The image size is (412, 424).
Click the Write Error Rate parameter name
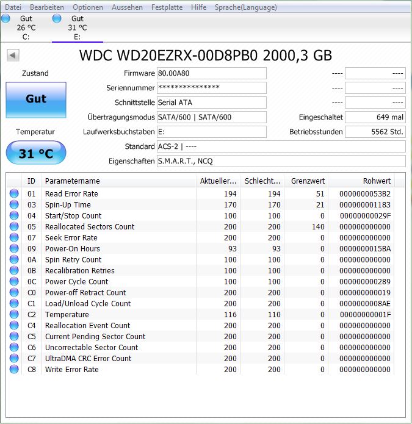pos(71,369)
